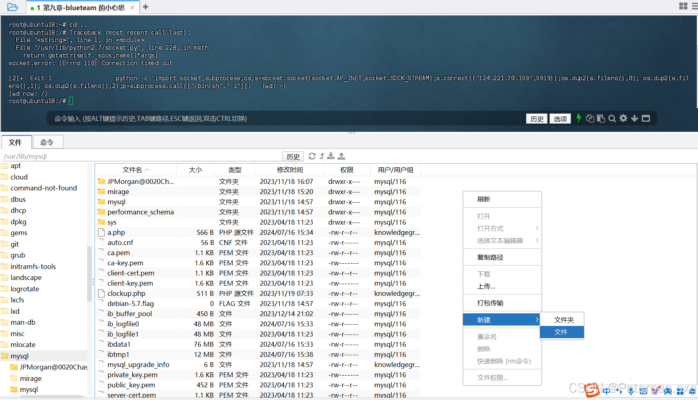Open terminal settings gear icon

pos(623,118)
